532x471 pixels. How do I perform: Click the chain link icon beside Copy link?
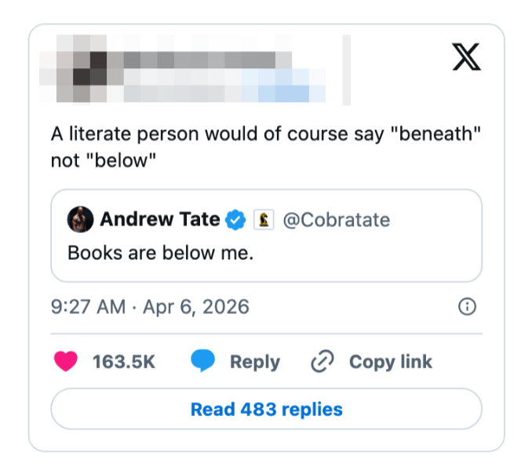(x=322, y=361)
